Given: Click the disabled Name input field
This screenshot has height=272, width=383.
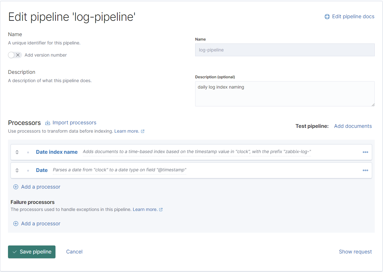Looking at the screenshot, I should (x=284, y=50).
